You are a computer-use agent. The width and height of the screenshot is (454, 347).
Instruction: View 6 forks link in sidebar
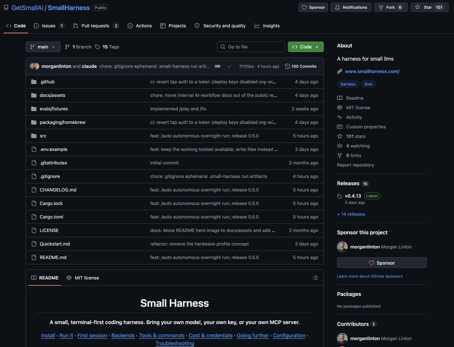[x=349, y=155]
